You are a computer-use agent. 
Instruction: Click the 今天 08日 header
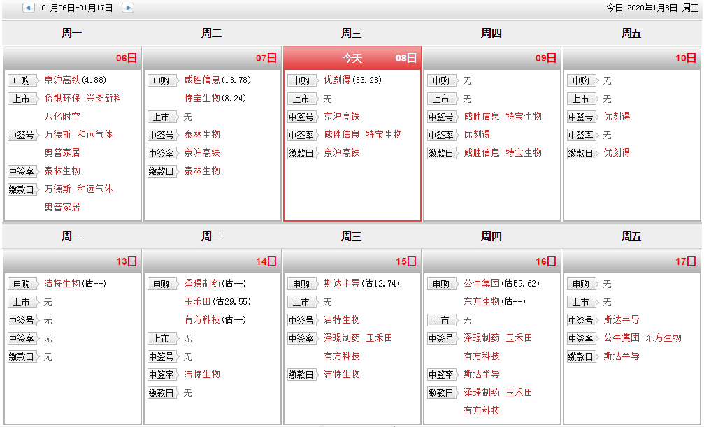(352, 58)
